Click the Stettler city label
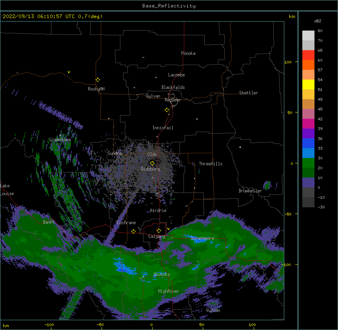This screenshot has height=330, width=338. [249, 93]
